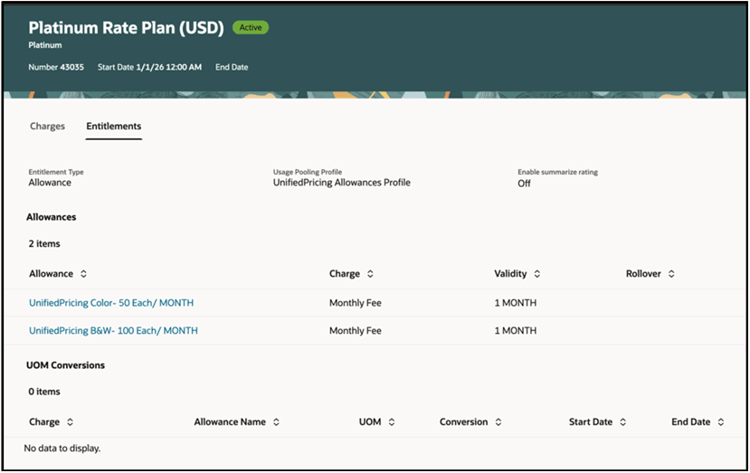Click the 0 items count label
Viewport: 750px width, 473px height.
pyautogui.click(x=44, y=392)
